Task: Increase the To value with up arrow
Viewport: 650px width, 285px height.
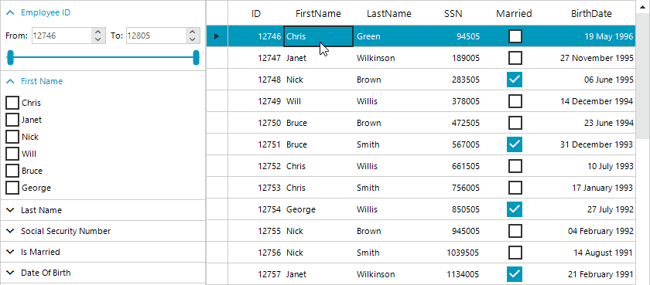Action: [192, 32]
